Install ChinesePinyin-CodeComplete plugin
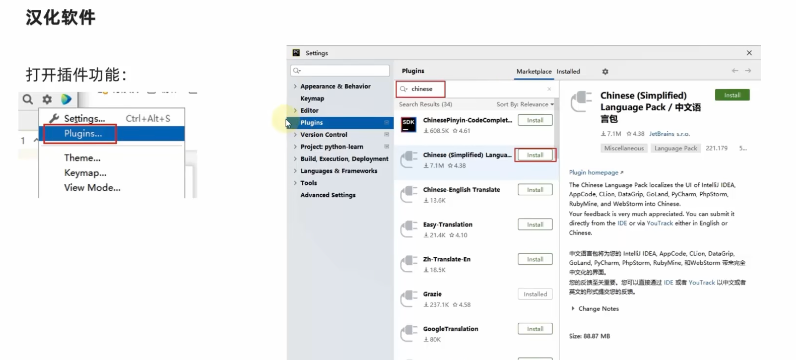The image size is (796, 360). [x=535, y=120]
